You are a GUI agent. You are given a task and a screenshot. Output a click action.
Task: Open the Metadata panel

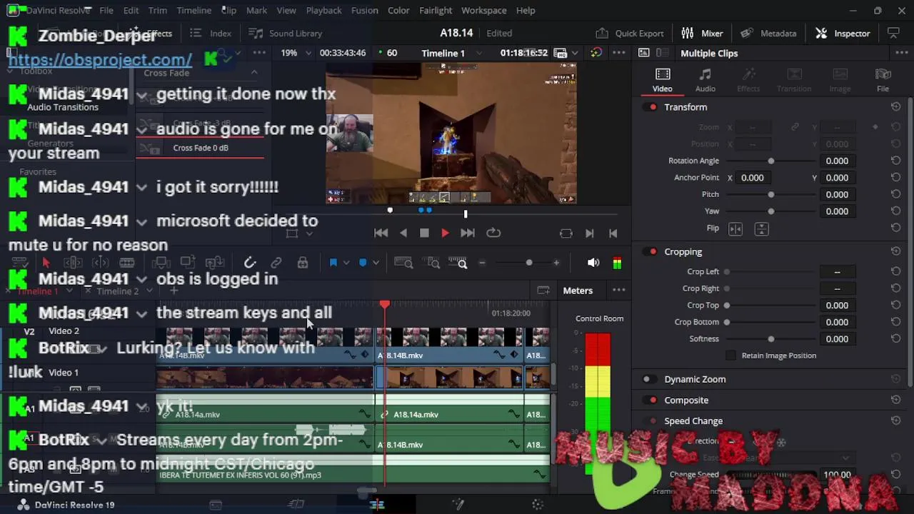coord(768,34)
